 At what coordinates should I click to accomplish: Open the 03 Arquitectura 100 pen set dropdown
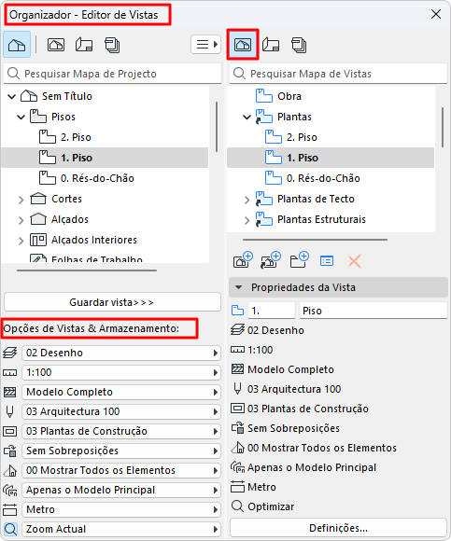(121, 411)
